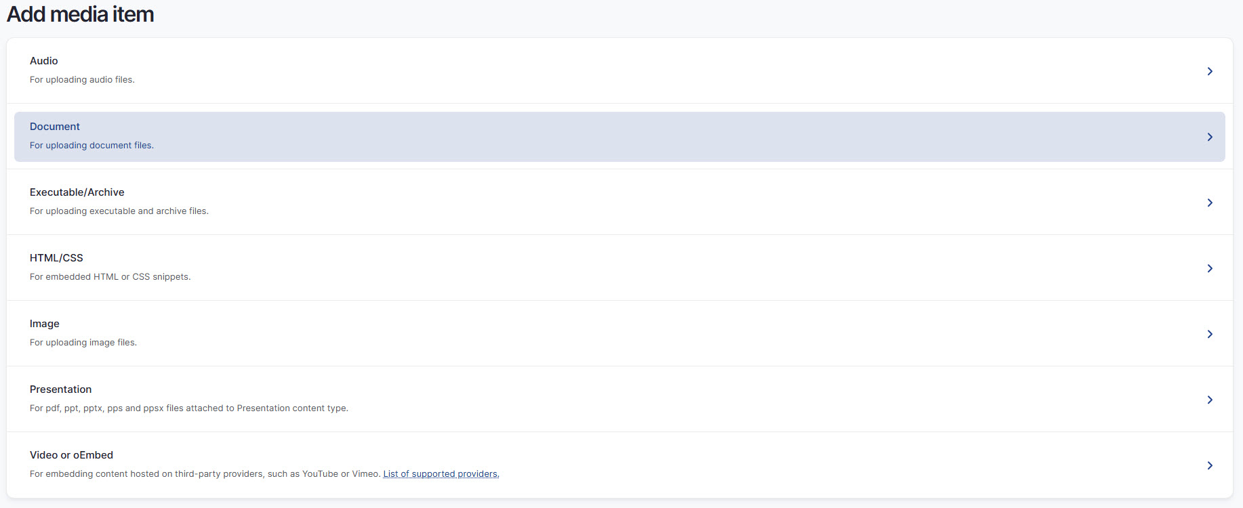Image resolution: width=1243 pixels, height=508 pixels.
Task: Select the Audio media type title
Action: [44, 61]
